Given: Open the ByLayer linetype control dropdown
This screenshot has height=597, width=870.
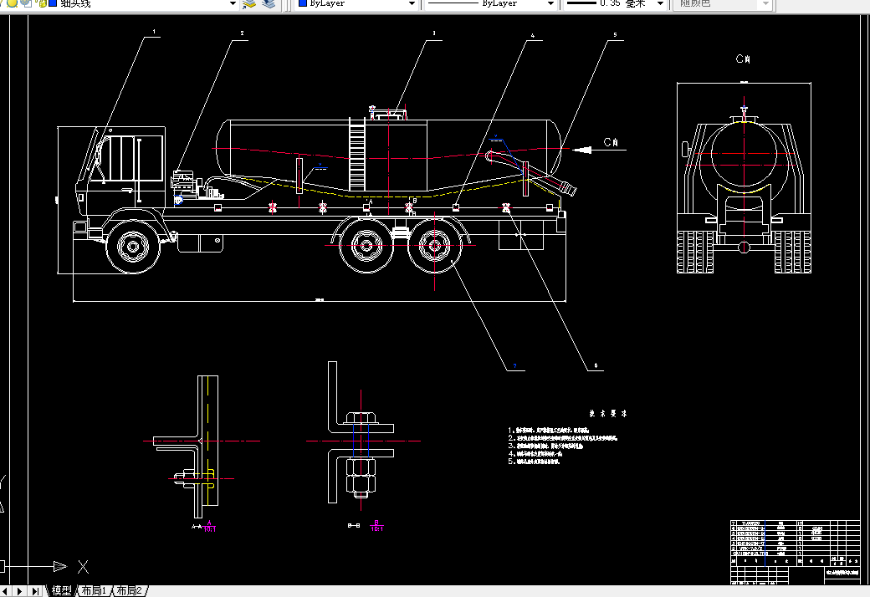Looking at the screenshot, I should [550, 4].
